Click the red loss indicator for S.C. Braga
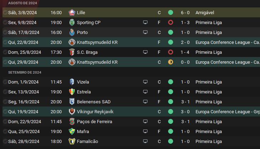 pos(171,52)
